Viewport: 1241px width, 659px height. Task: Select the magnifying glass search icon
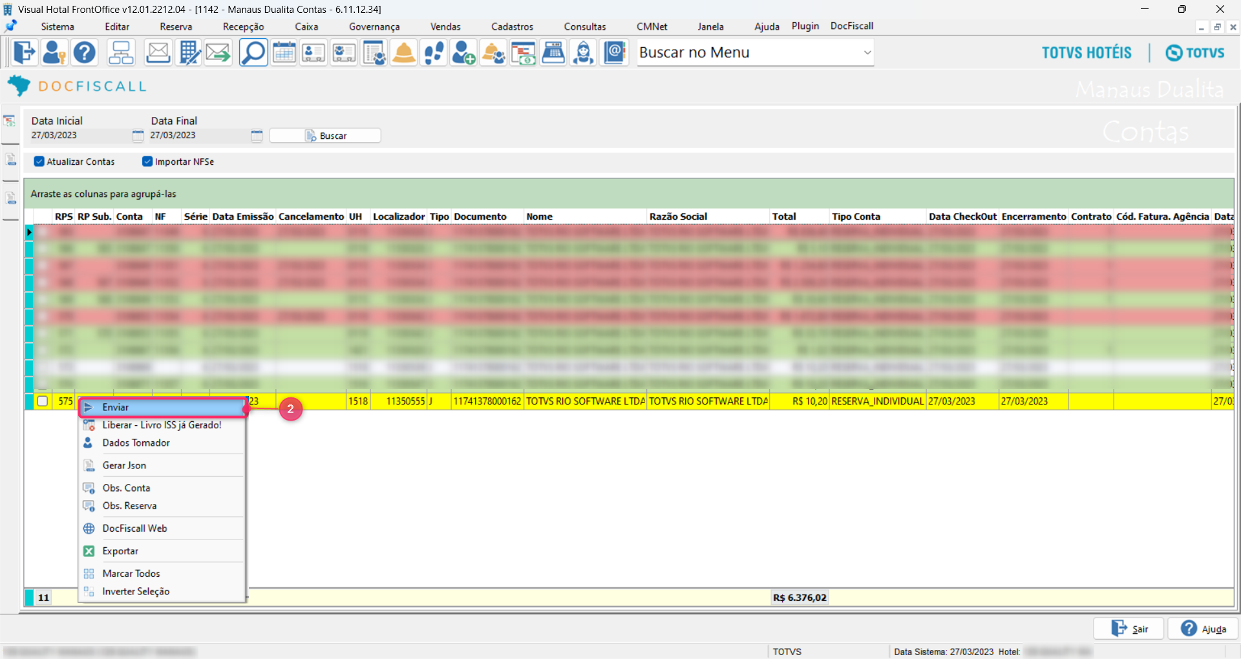[253, 52]
